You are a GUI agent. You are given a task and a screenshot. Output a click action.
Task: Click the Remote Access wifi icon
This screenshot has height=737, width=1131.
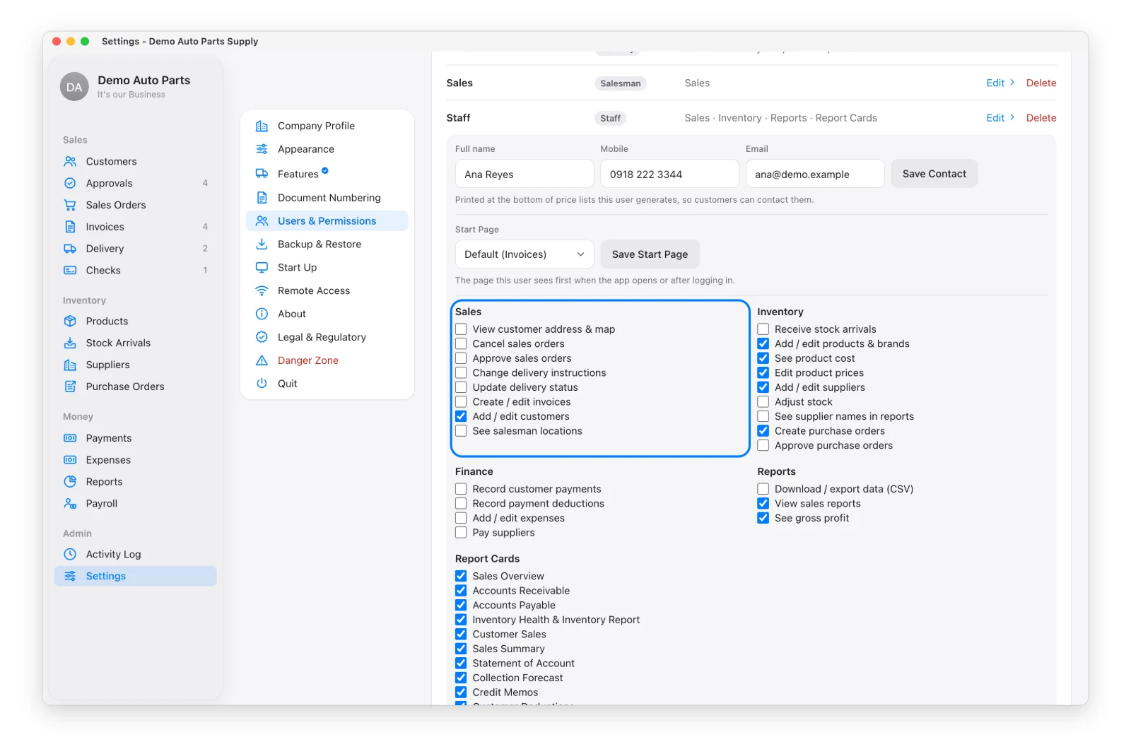[x=262, y=291]
